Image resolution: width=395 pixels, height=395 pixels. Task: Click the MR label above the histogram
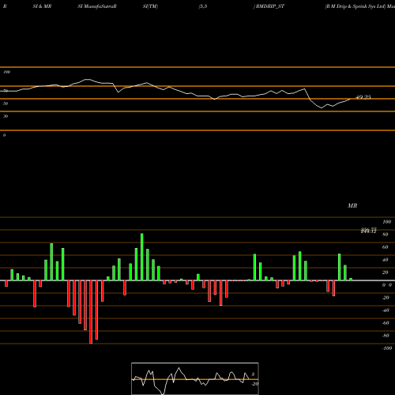pyautogui.click(x=352, y=205)
